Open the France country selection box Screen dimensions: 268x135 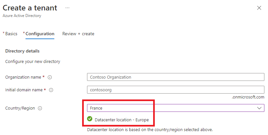click(175, 108)
